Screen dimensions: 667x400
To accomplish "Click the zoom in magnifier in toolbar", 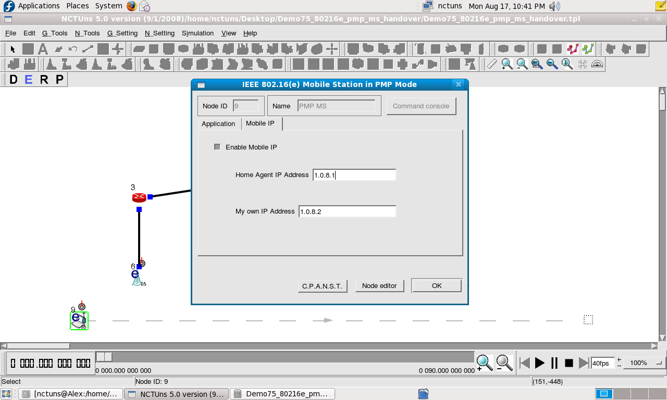I will (x=507, y=64).
